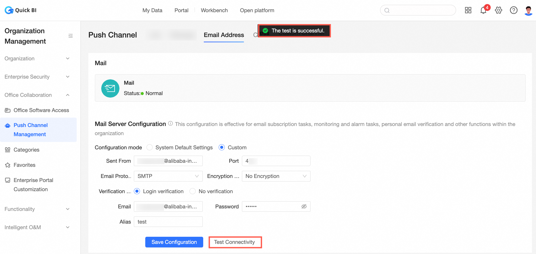
Task: Click the Quick BI logo
Action: (x=20, y=10)
